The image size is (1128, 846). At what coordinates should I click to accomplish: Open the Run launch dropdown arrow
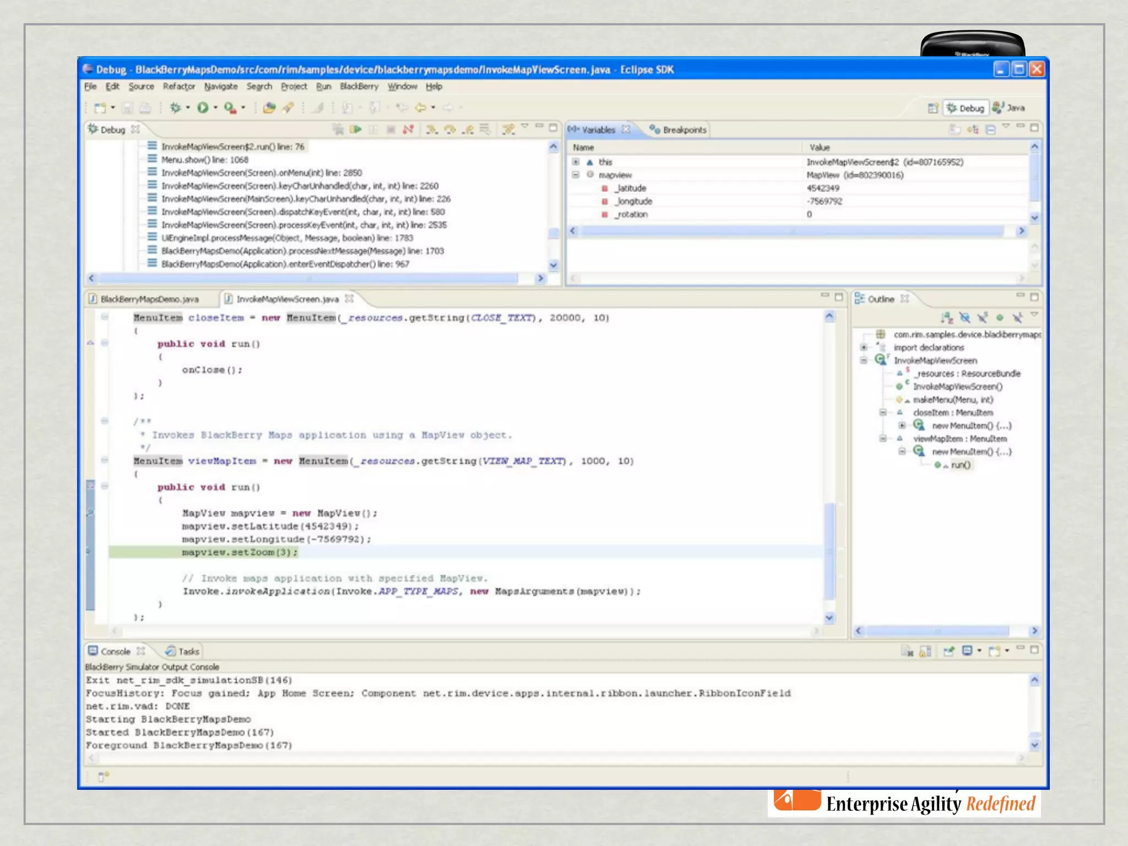pos(215,108)
